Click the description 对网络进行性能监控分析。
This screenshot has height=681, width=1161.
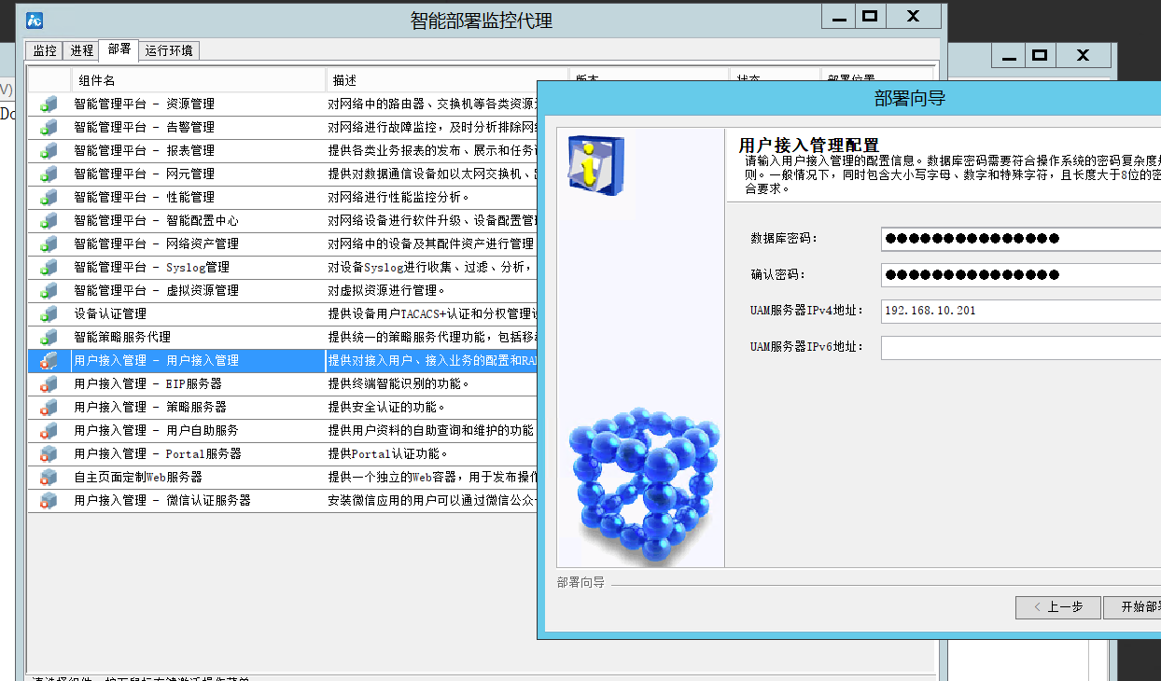pos(399,197)
